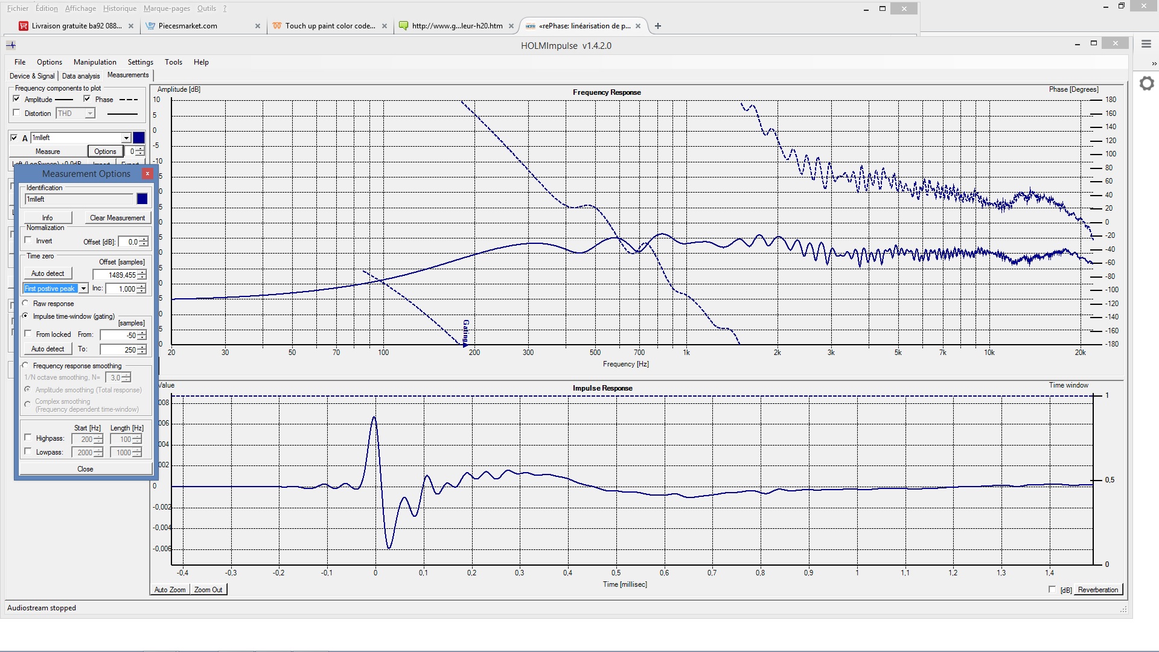Switch to Device & Signal tab
Viewport: 1159px width, 652px height.
click(32, 76)
